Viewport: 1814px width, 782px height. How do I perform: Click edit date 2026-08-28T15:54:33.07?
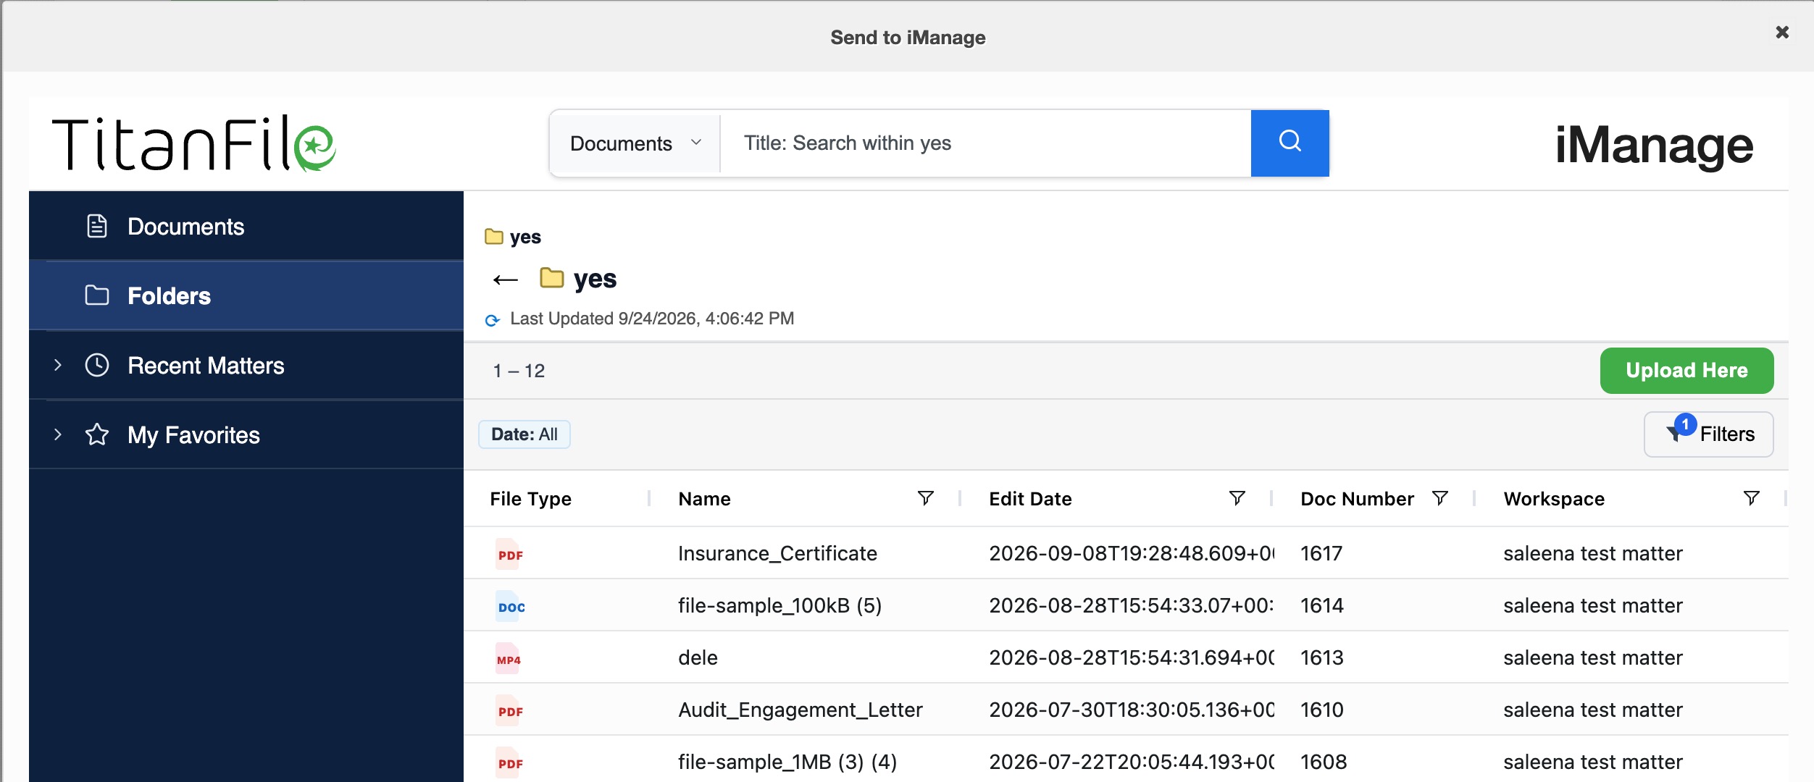[x=1132, y=606]
